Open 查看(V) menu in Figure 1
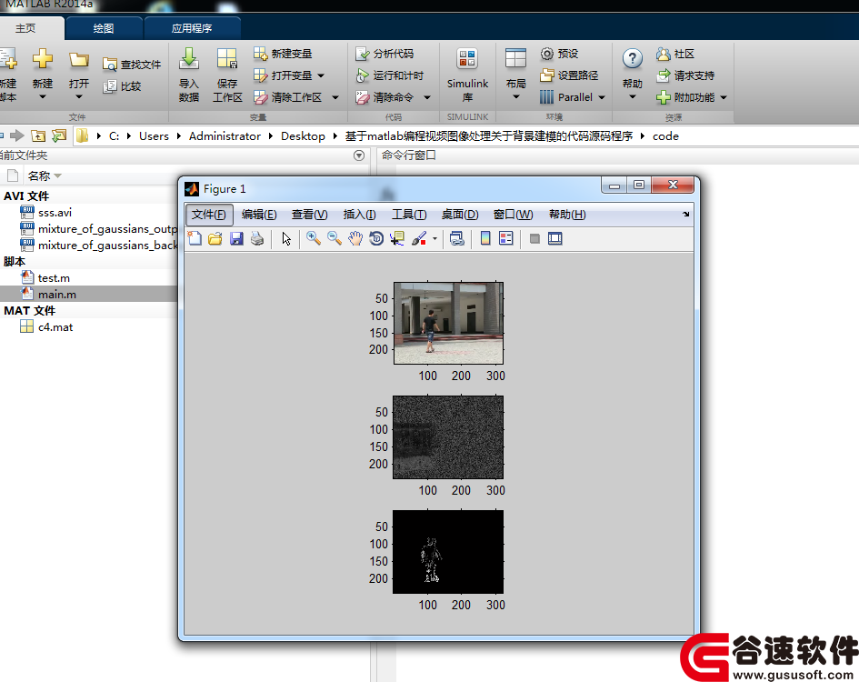This screenshot has height=682, width=859. click(x=310, y=215)
